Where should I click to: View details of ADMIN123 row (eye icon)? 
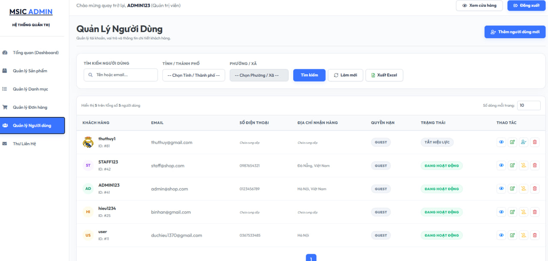(501, 189)
